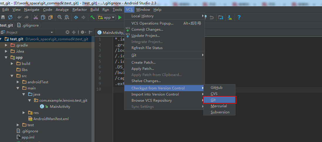This screenshot has width=322, height=142.
Task: Collapse the app module arrow
Action: pyautogui.click(x=6, y=57)
